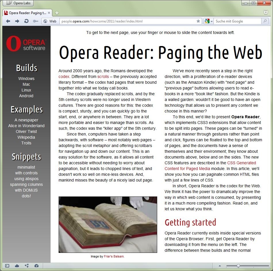Screen dimensions: 273x271
Task: Open the using abspos snippet
Action: (26, 179)
